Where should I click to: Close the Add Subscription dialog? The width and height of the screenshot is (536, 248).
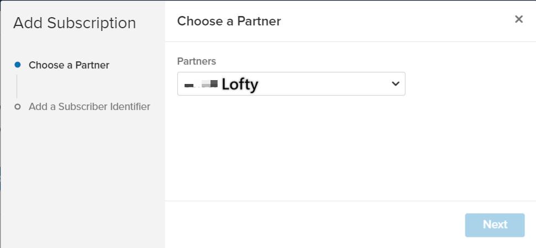coord(518,19)
